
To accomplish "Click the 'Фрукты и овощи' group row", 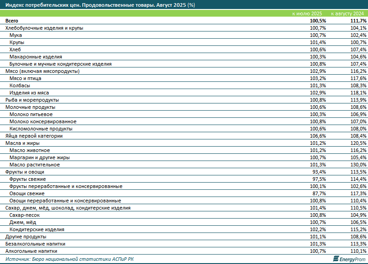I will pyautogui.click(x=24, y=172).
